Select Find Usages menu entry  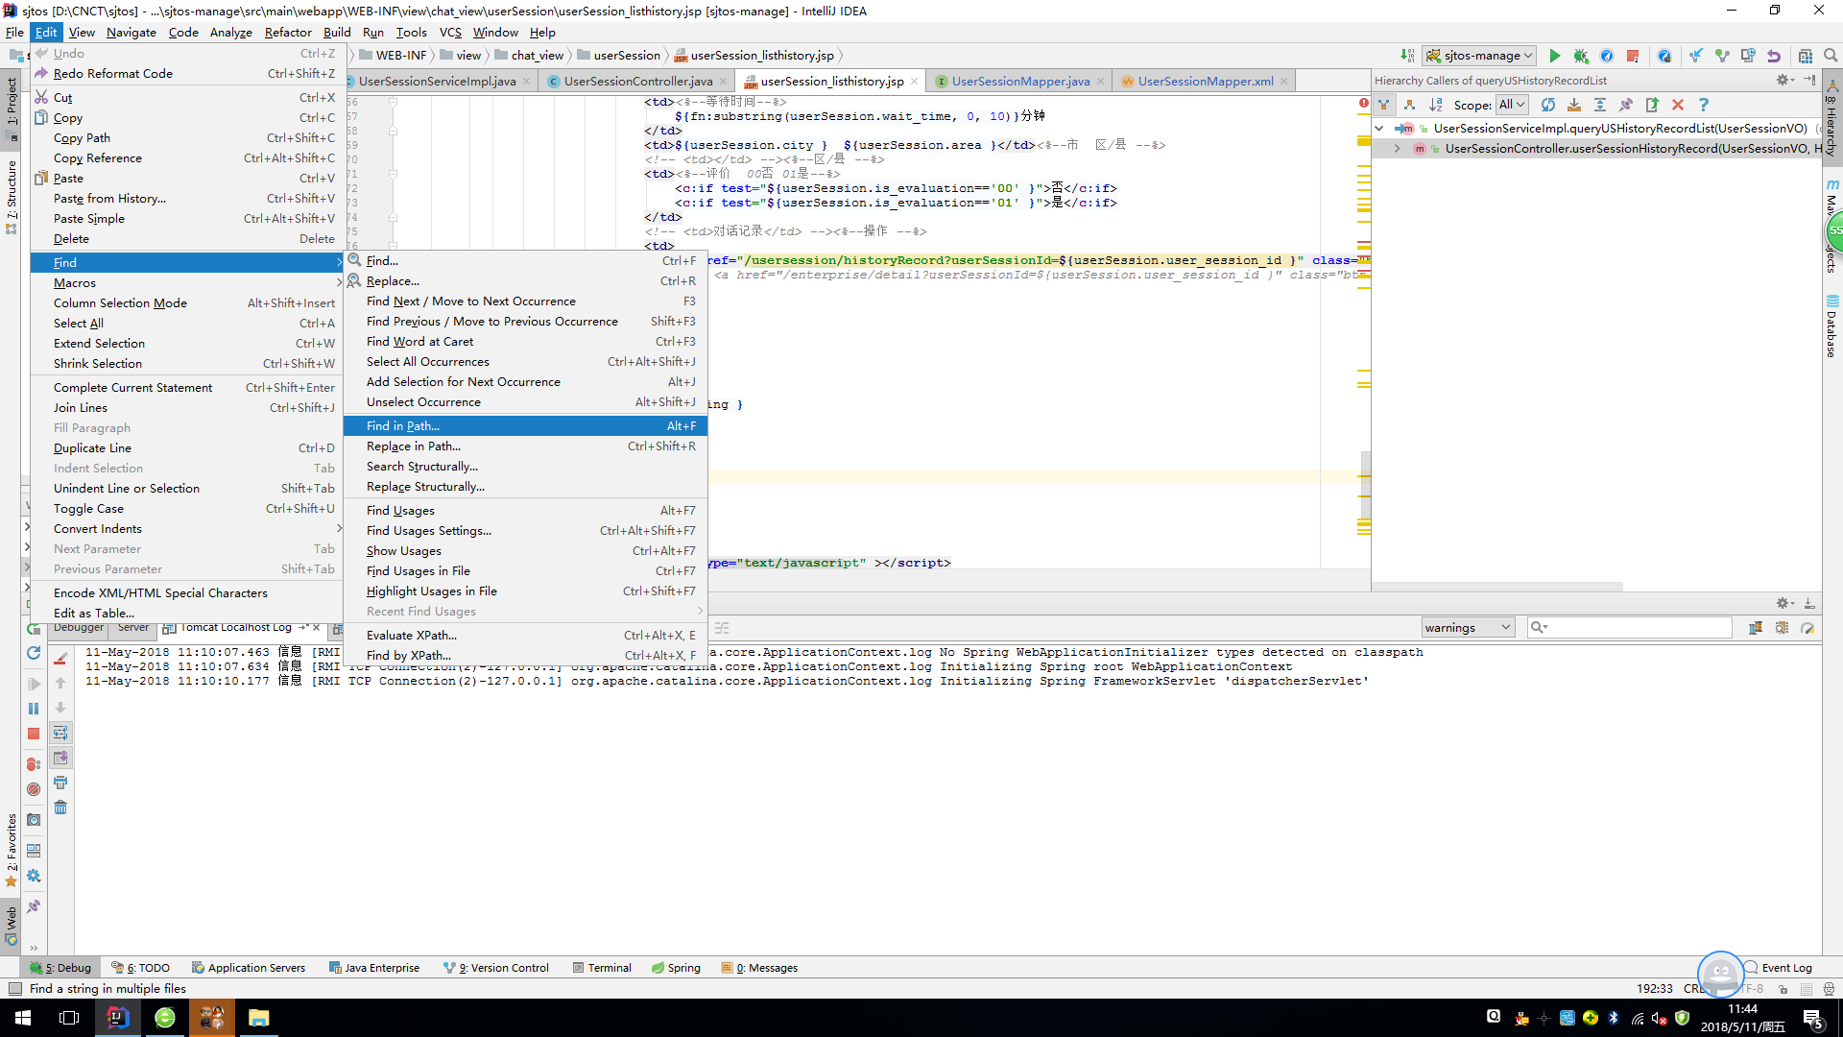525,511
